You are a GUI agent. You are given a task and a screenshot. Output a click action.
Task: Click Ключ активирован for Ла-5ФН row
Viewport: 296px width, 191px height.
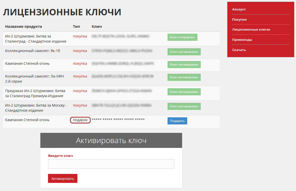[x=184, y=77]
